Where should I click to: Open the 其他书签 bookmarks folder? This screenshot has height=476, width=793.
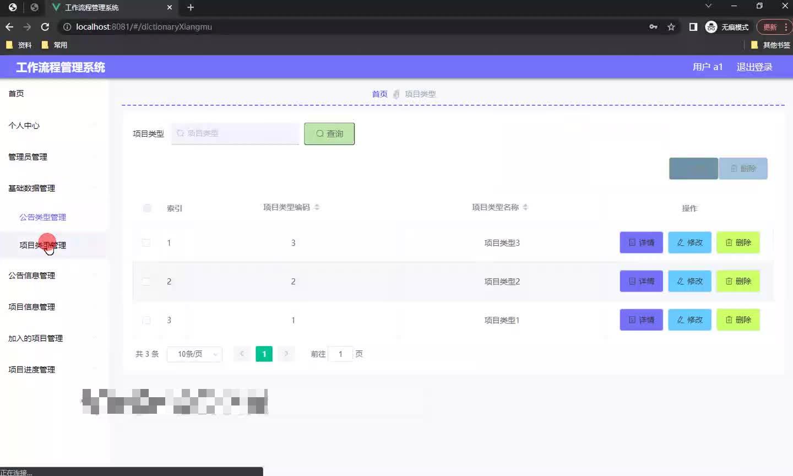[771, 45]
